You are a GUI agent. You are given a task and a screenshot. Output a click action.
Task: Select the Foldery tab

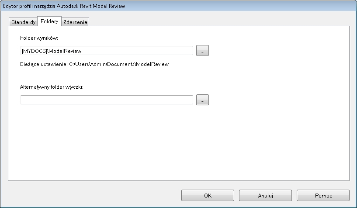tap(49, 21)
